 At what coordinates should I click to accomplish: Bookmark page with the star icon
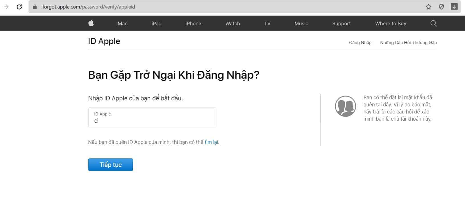coord(428,7)
